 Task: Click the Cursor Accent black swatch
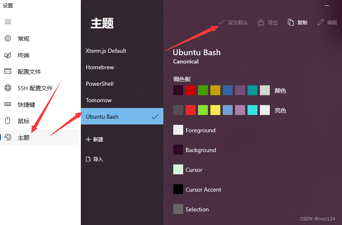[178, 190]
